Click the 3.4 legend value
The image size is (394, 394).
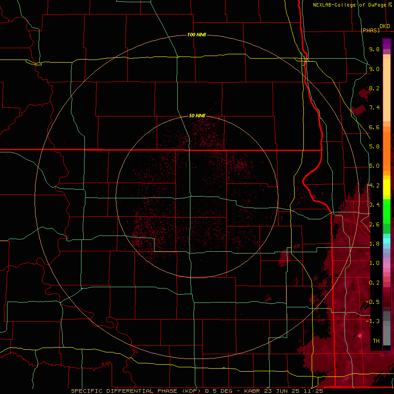tap(374, 205)
